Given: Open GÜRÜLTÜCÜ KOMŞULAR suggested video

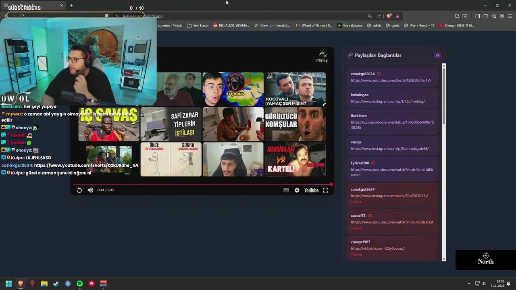Looking at the screenshot, I should coord(295,124).
